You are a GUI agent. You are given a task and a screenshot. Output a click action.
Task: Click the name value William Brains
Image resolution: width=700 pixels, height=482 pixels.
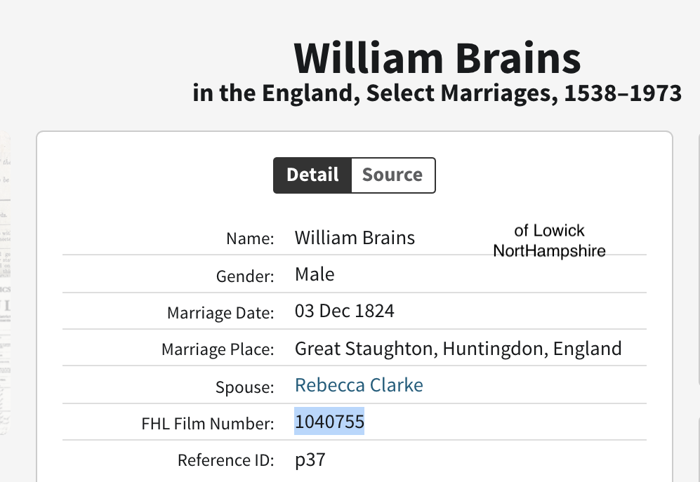click(x=355, y=238)
